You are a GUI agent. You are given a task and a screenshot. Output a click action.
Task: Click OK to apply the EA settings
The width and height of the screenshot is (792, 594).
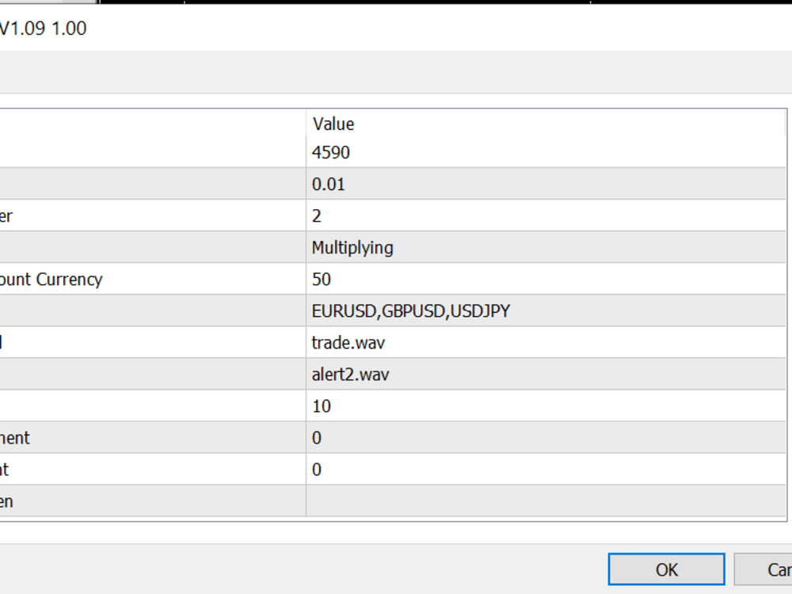(x=665, y=569)
